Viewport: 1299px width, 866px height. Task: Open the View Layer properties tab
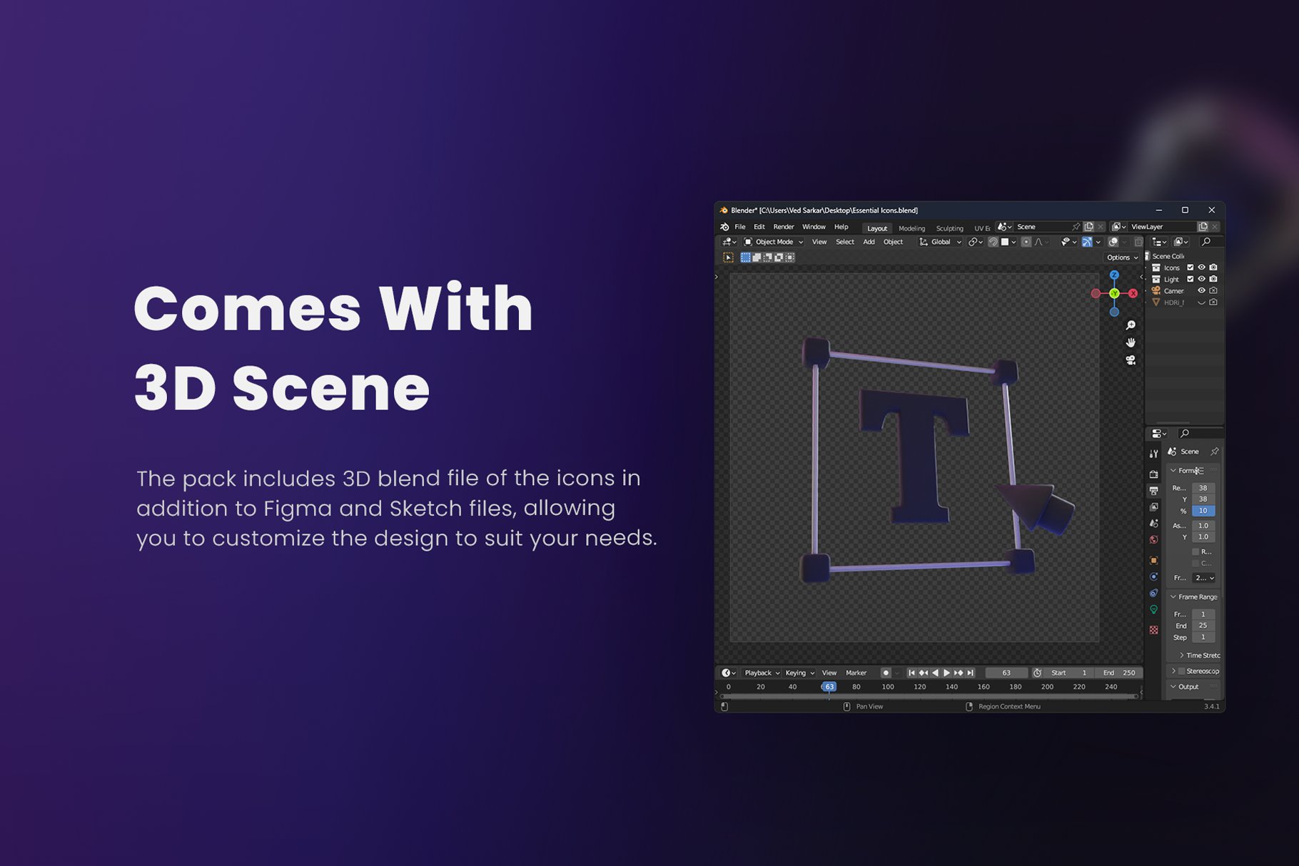pos(1153,507)
